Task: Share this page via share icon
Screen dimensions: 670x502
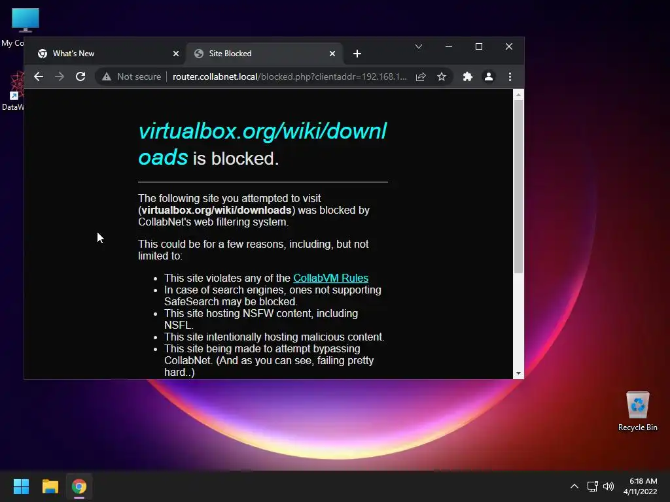Action: (421, 77)
